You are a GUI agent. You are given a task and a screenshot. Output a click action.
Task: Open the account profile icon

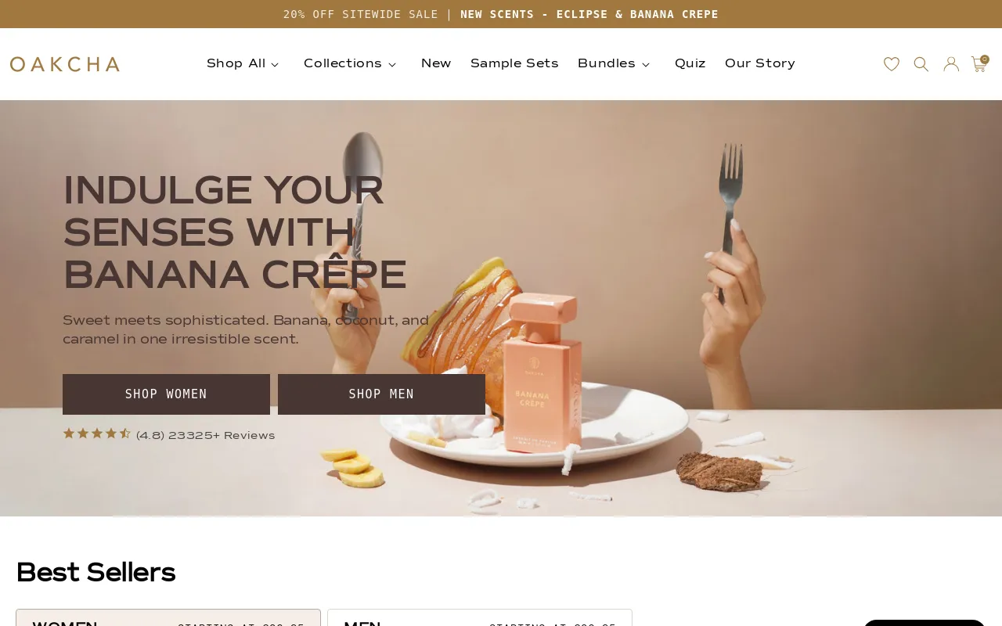tap(951, 64)
